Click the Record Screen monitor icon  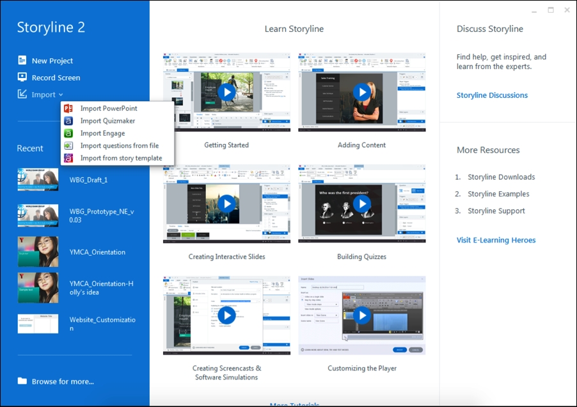point(22,77)
